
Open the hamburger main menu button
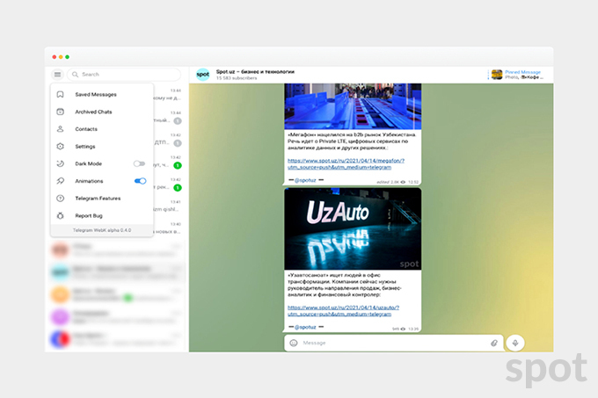click(x=57, y=75)
